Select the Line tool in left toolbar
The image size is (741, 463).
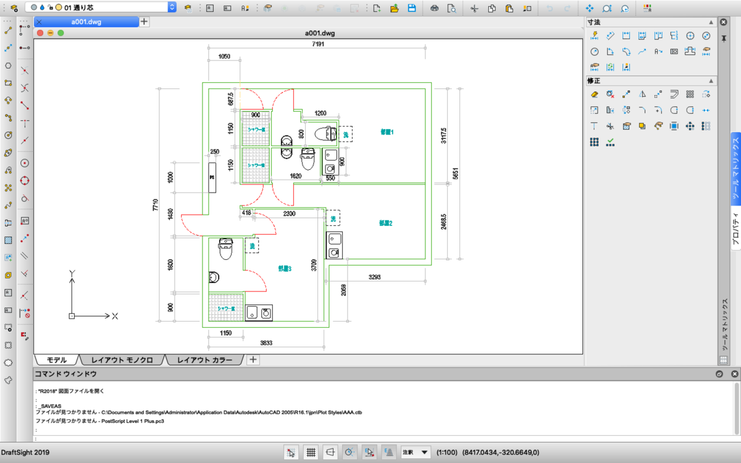(8, 30)
